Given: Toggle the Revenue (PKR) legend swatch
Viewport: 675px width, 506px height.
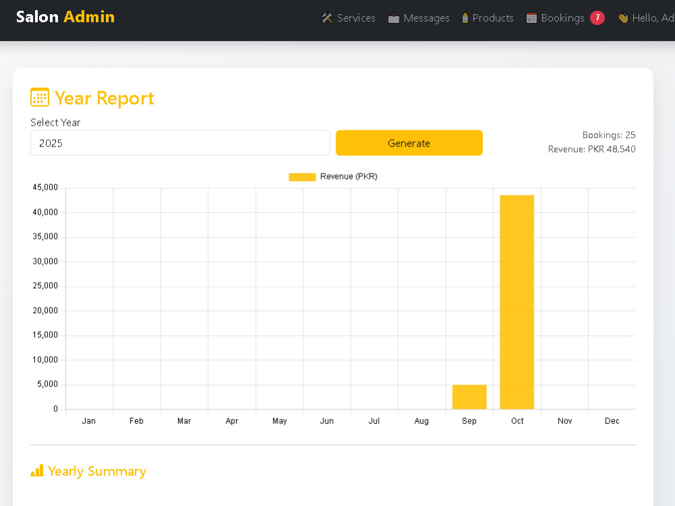Looking at the screenshot, I should pos(302,177).
